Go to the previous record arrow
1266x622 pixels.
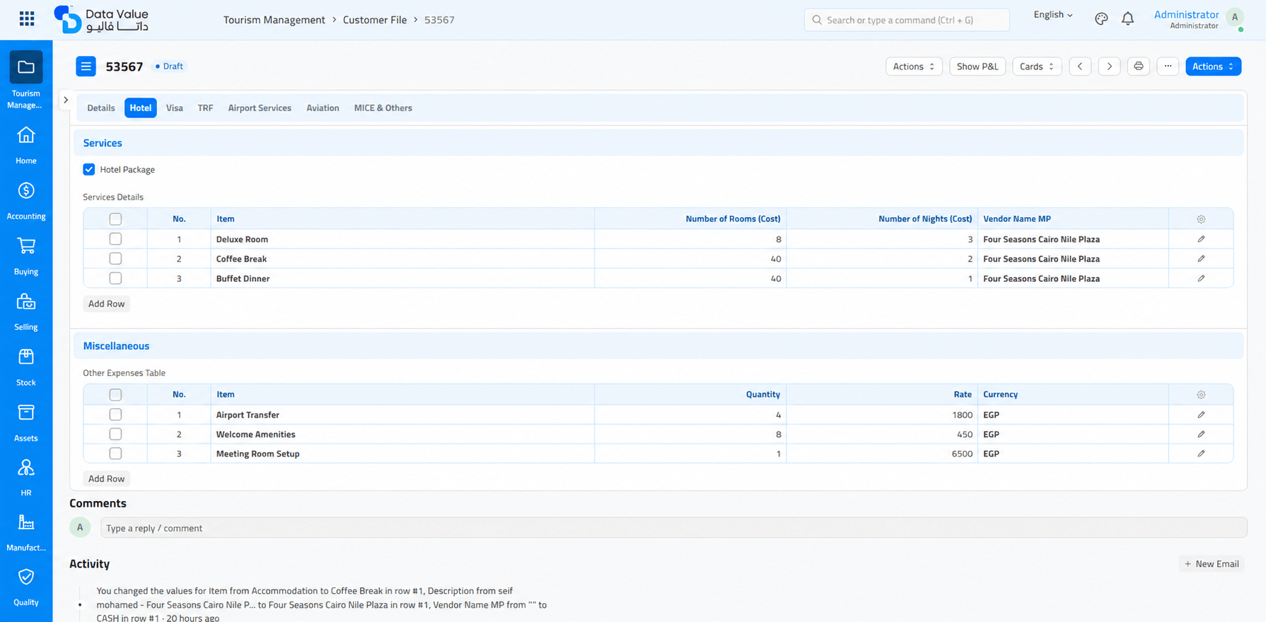coord(1080,67)
